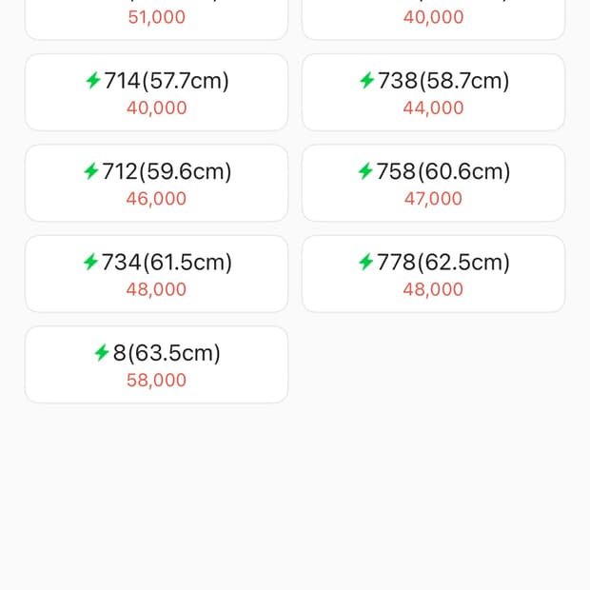Click the lightning bolt beside 738(58.7cm)
Screen dimensions: 590x590
point(366,81)
